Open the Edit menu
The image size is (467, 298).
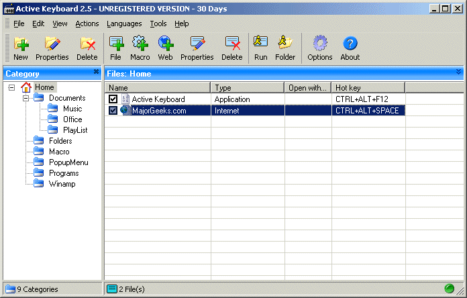[38, 23]
